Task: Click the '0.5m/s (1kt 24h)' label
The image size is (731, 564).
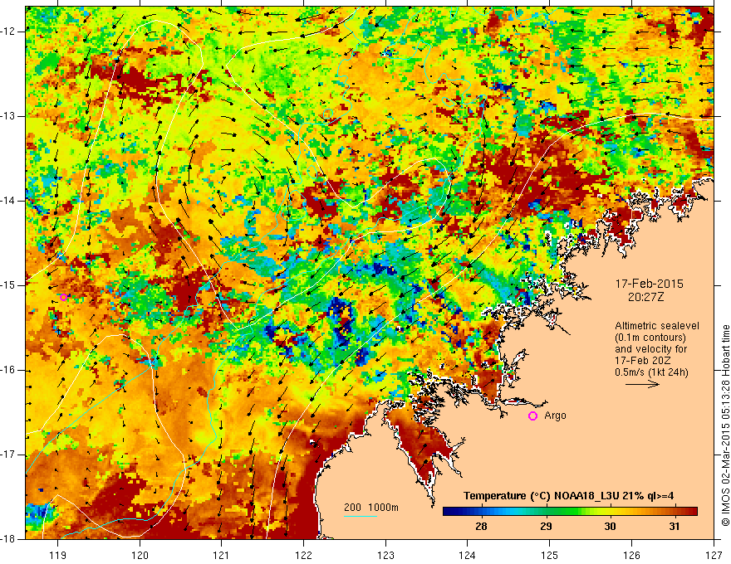Action: click(651, 372)
